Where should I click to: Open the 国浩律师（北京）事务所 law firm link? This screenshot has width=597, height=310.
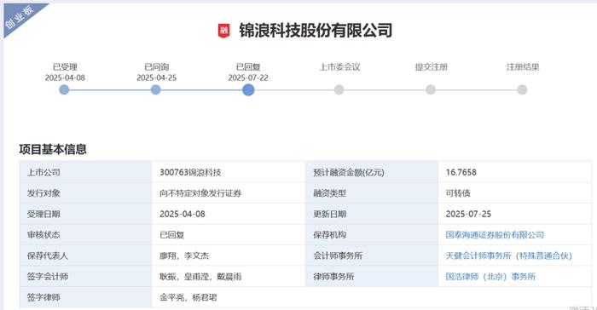(490, 277)
